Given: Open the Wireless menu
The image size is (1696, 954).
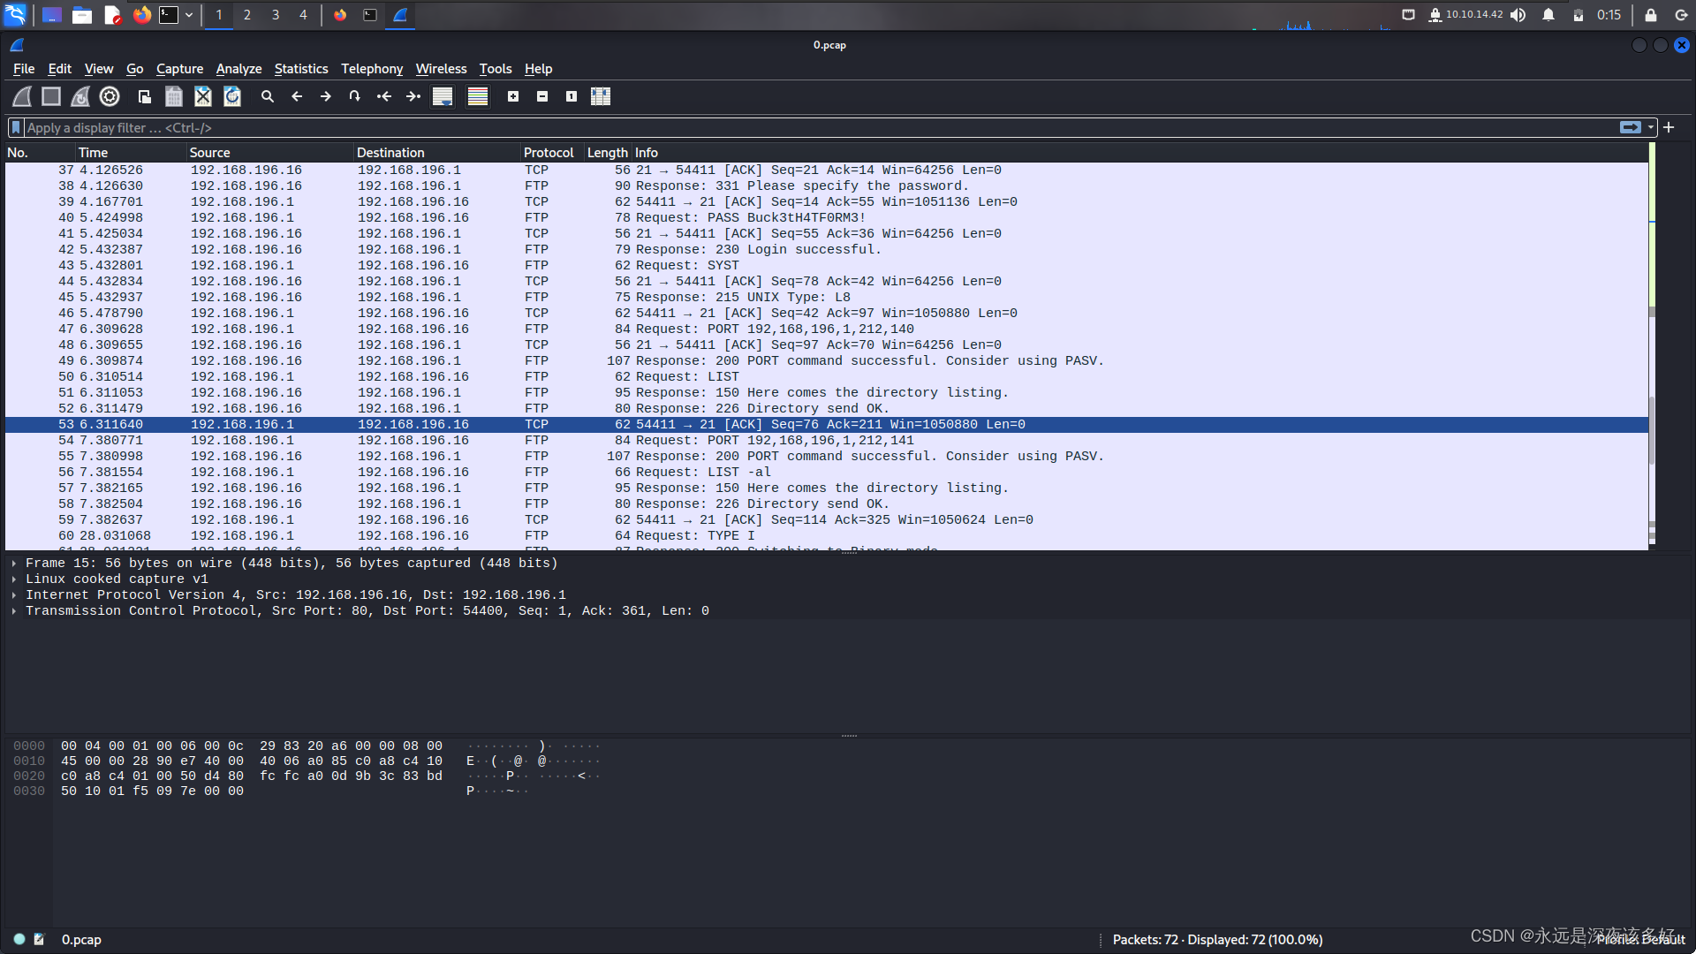Looking at the screenshot, I should (x=441, y=69).
